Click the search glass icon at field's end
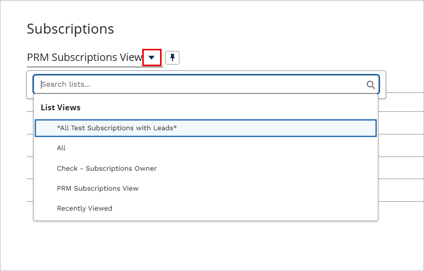The width and height of the screenshot is (424, 271). (x=370, y=85)
